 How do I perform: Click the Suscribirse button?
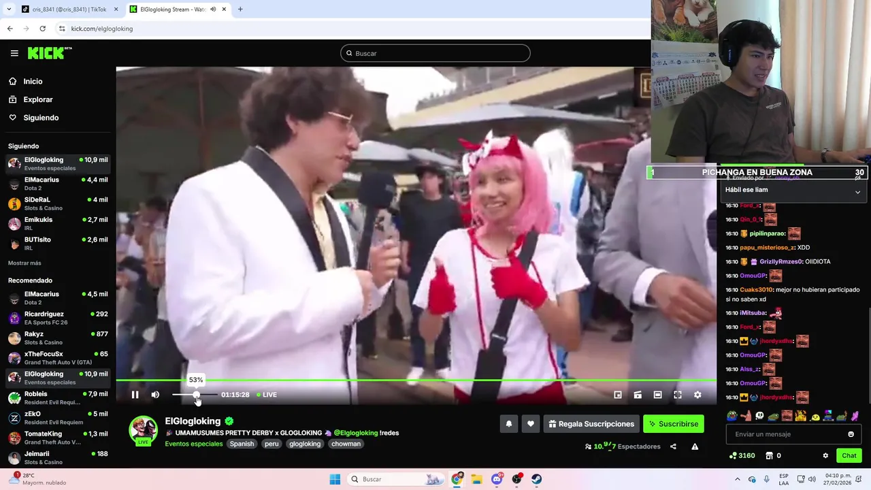pyautogui.click(x=674, y=424)
